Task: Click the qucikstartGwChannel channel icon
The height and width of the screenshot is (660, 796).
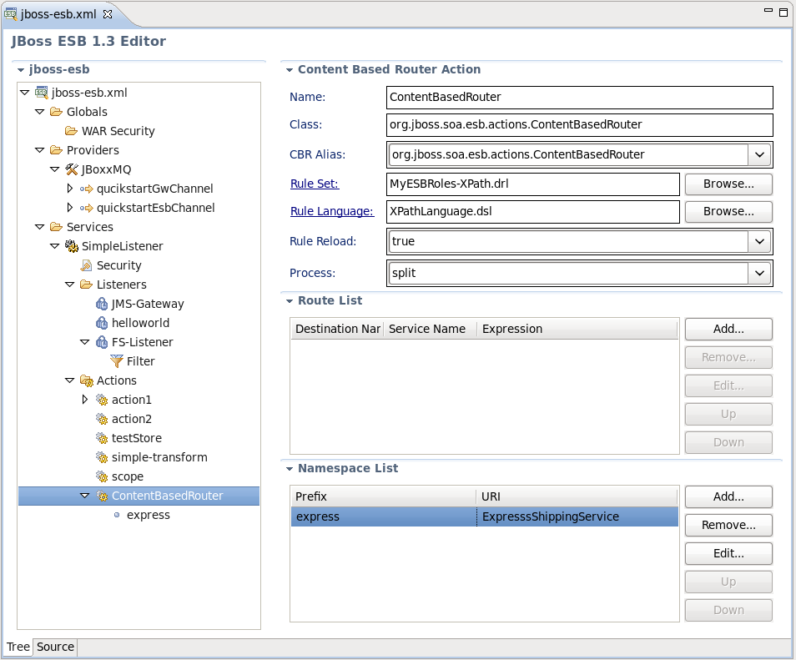Action: 86,189
